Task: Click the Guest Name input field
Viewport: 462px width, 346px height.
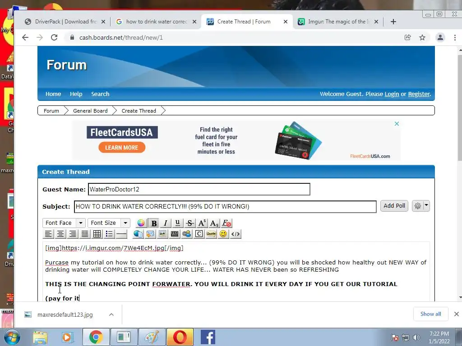Action: tap(199, 189)
